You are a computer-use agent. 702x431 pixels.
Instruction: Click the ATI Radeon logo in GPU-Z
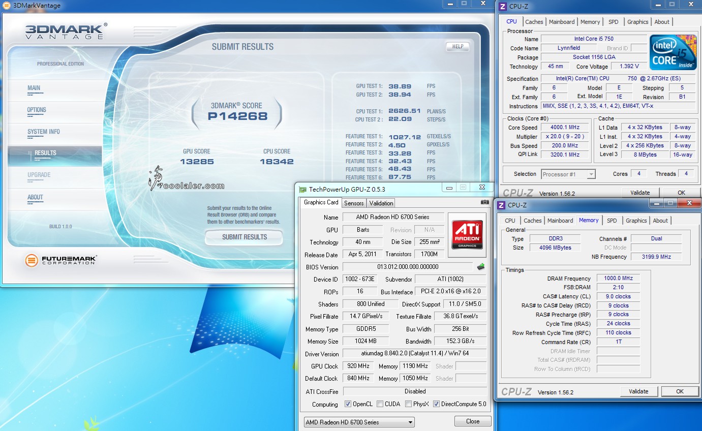[467, 235]
